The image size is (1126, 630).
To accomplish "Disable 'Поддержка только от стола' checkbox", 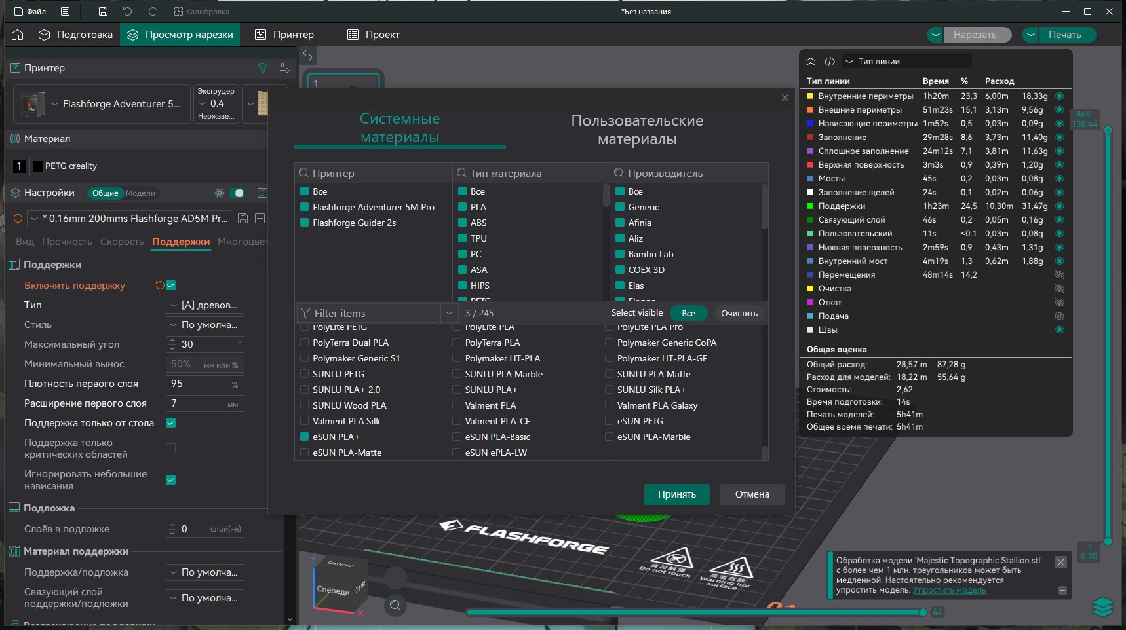I will click(x=171, y=423).
